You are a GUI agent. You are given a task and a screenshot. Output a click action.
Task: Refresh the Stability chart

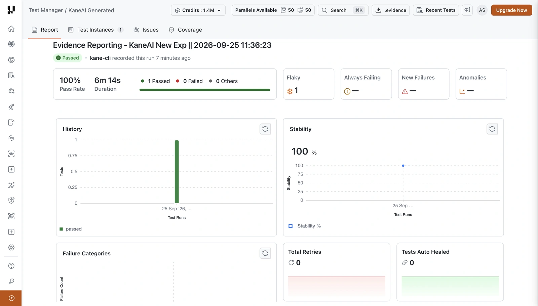coord(492,129)
